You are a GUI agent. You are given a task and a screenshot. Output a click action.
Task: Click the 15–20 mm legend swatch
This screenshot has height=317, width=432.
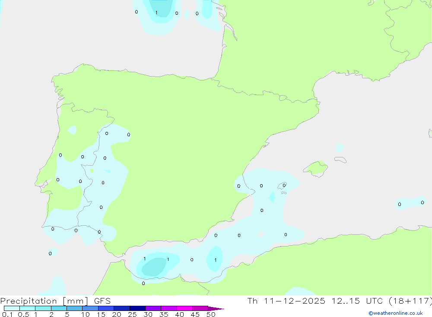(x=106, y=308)
